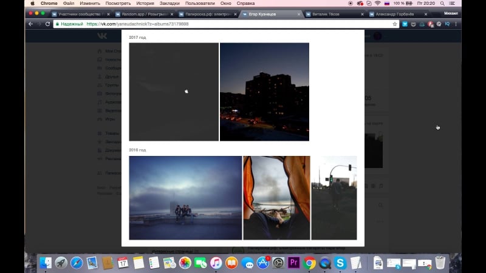
Task: Open the night apartment building photo
Action: (264, 92)
